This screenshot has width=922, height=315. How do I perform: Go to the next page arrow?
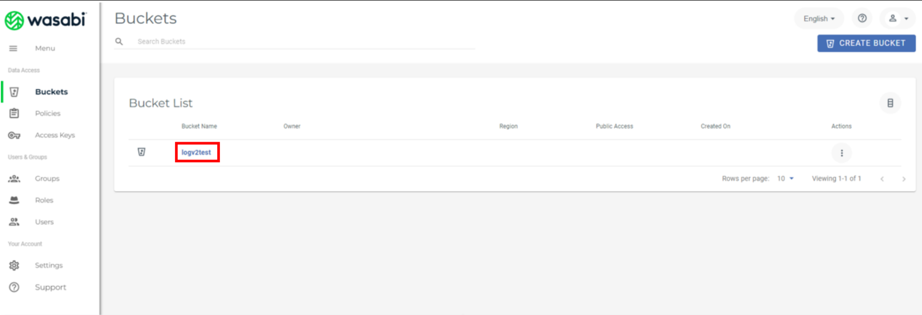coord(904,179)
